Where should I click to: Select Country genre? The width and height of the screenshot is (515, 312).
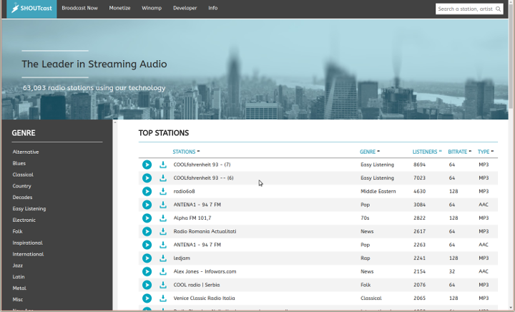pyautogui.click(x=21, y=186)
